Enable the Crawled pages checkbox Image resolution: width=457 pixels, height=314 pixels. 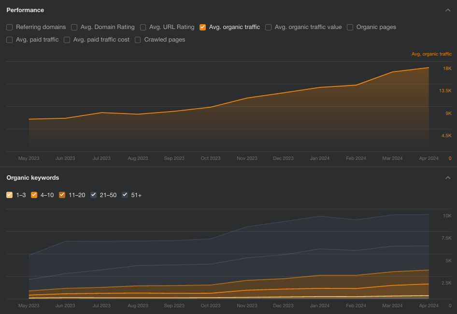click(138, 40)
